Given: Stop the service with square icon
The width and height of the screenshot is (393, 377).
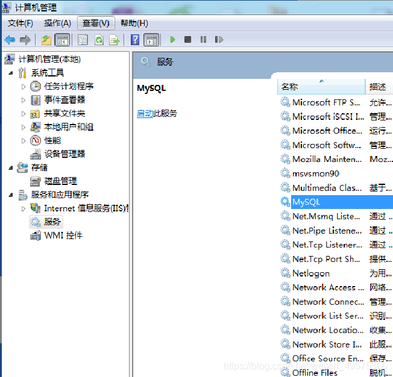Looking at the screenshot, I should click(187, 40).
